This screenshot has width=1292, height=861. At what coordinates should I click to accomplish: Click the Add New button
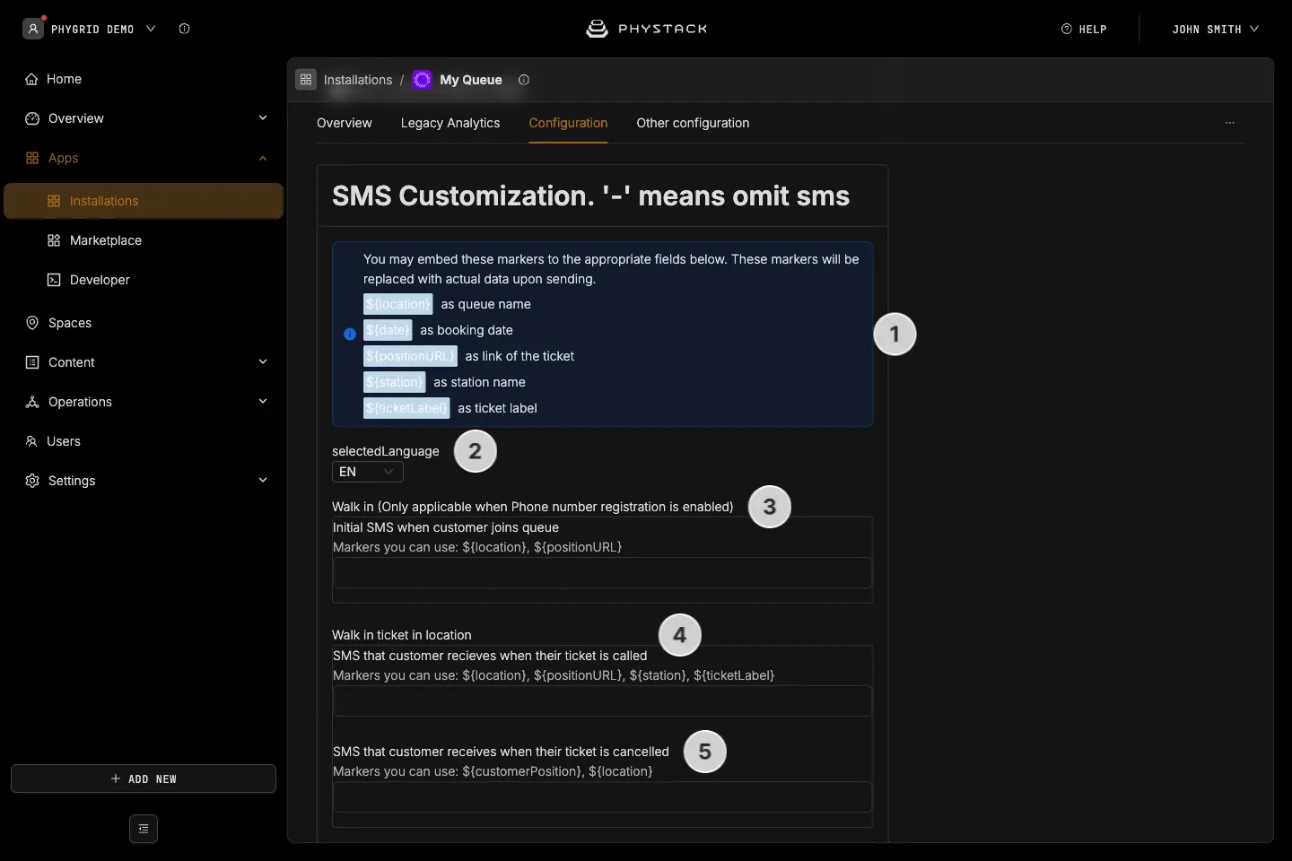pos(144,778)
